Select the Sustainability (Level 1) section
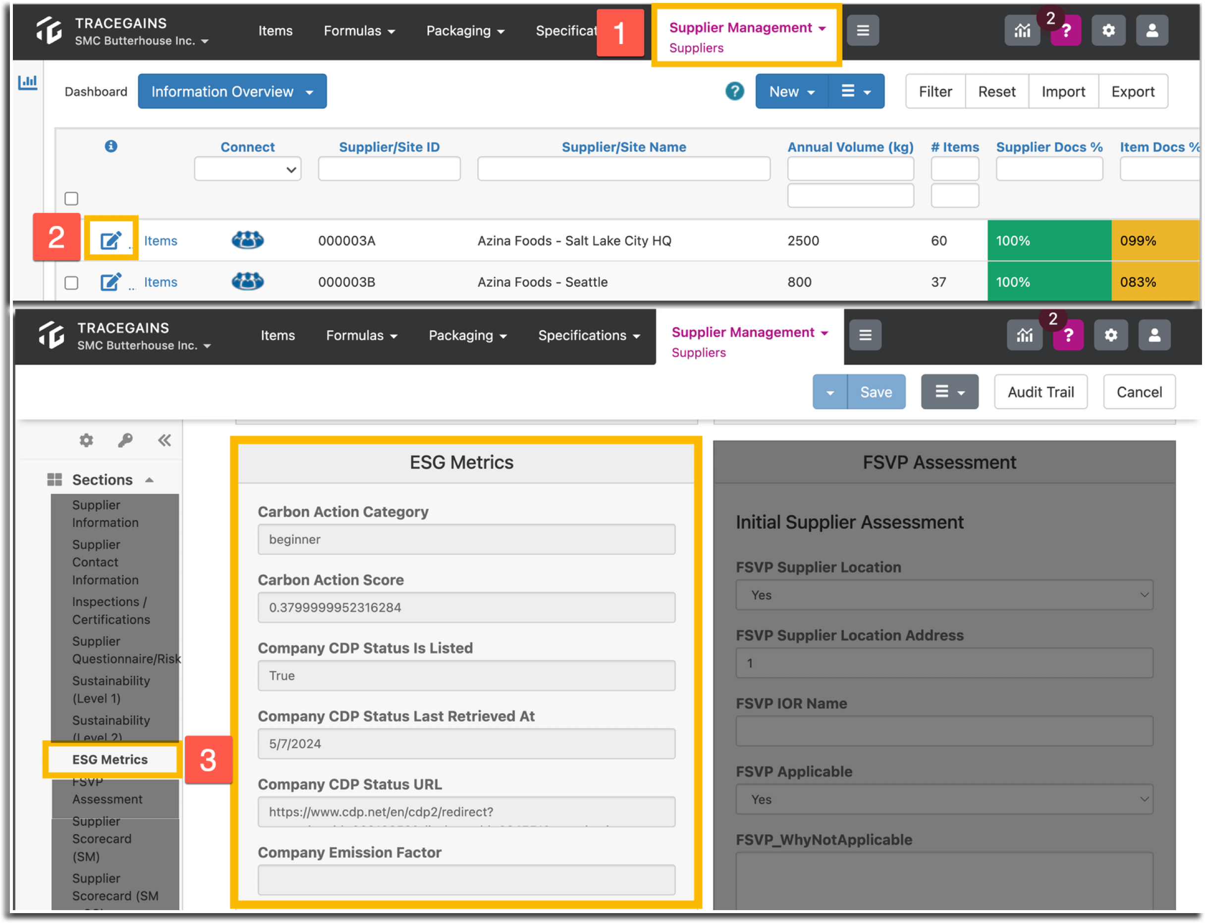 point(111,689)
